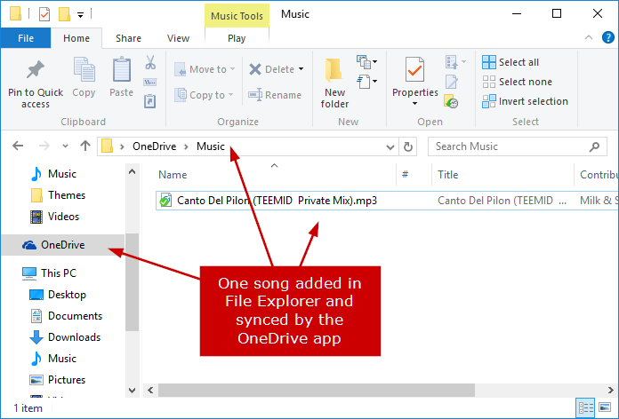Switch to the Play tab

pos(237,38)
